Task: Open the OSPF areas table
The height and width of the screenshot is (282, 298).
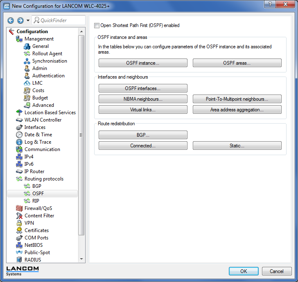Action: click(x=237, y=63)
